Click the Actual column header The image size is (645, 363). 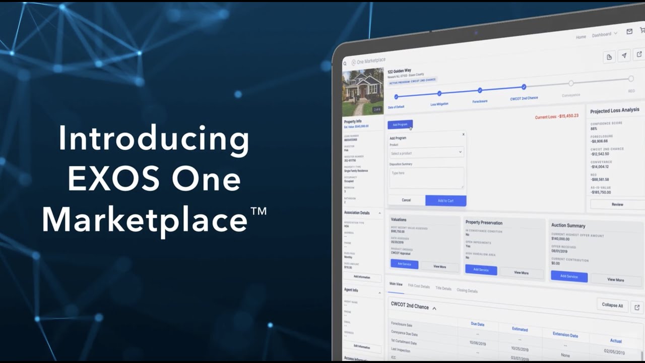pos(616,341)
